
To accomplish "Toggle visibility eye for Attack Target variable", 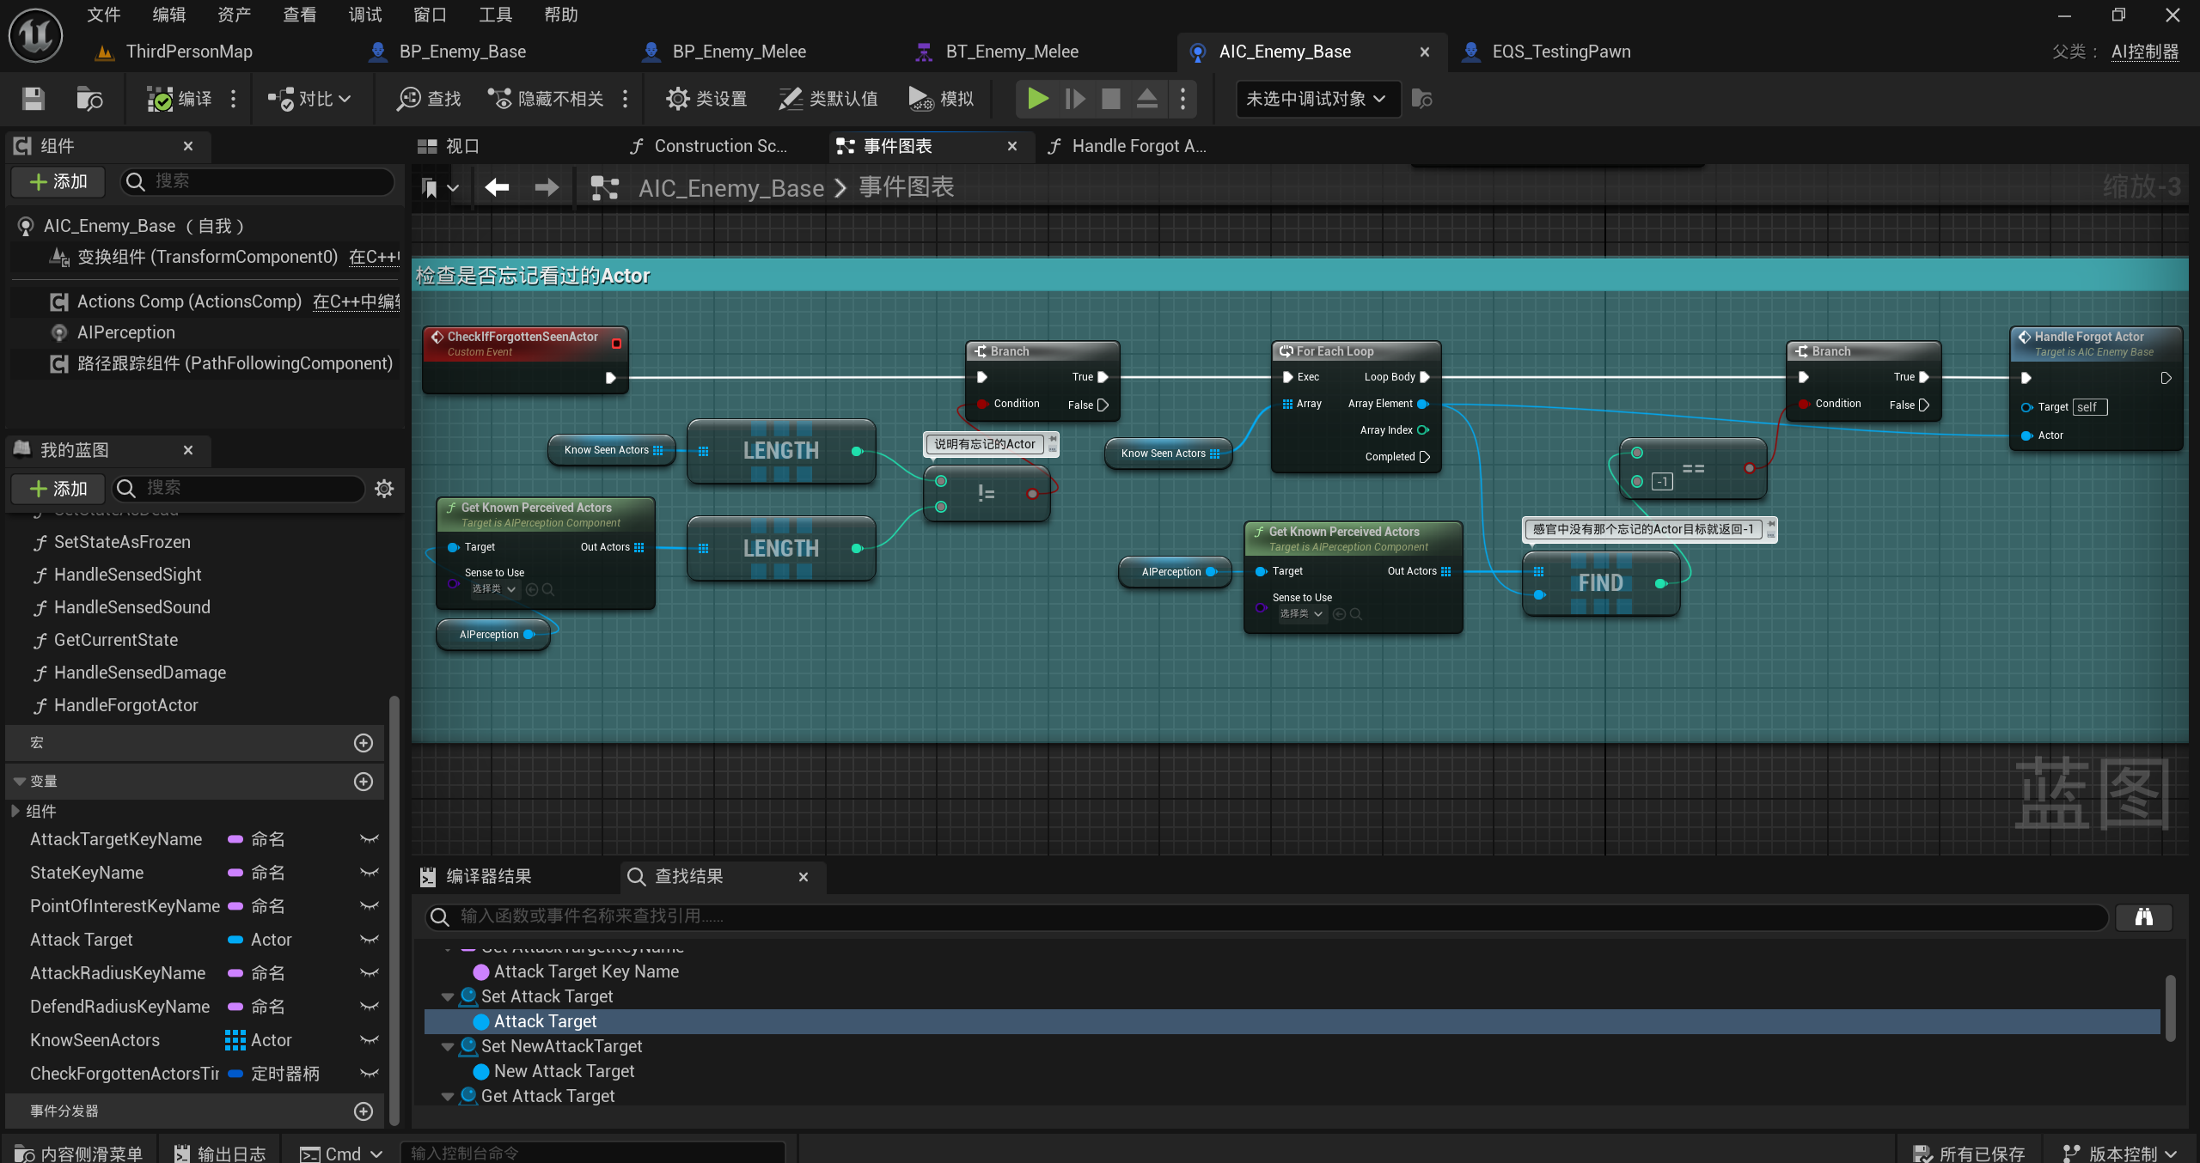I will 369,940.
